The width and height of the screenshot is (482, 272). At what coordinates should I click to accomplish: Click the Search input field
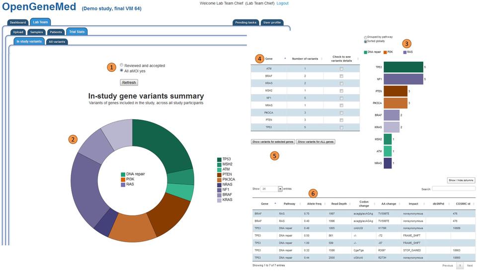453,189
